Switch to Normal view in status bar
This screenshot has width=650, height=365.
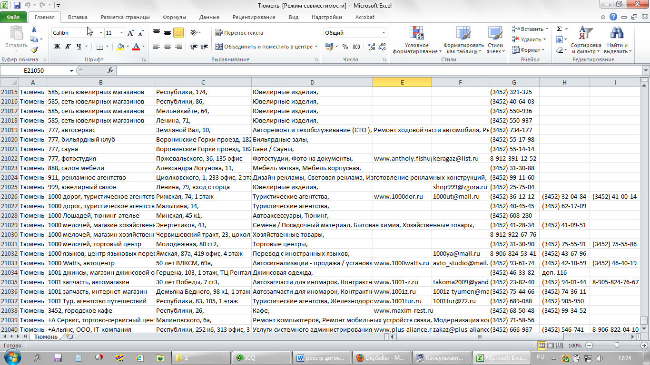542,346
